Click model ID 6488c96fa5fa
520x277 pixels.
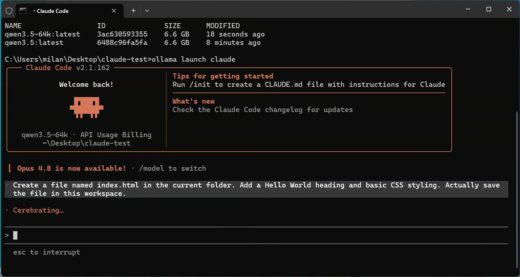tap(122, 43)
